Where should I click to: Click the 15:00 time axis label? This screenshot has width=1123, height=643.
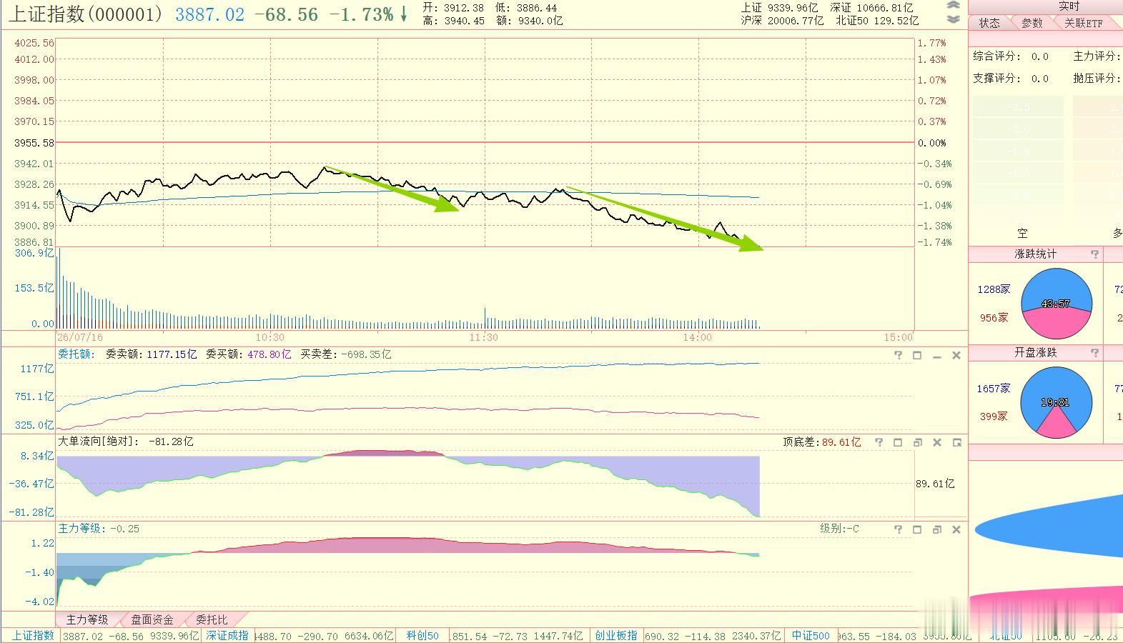898,337
